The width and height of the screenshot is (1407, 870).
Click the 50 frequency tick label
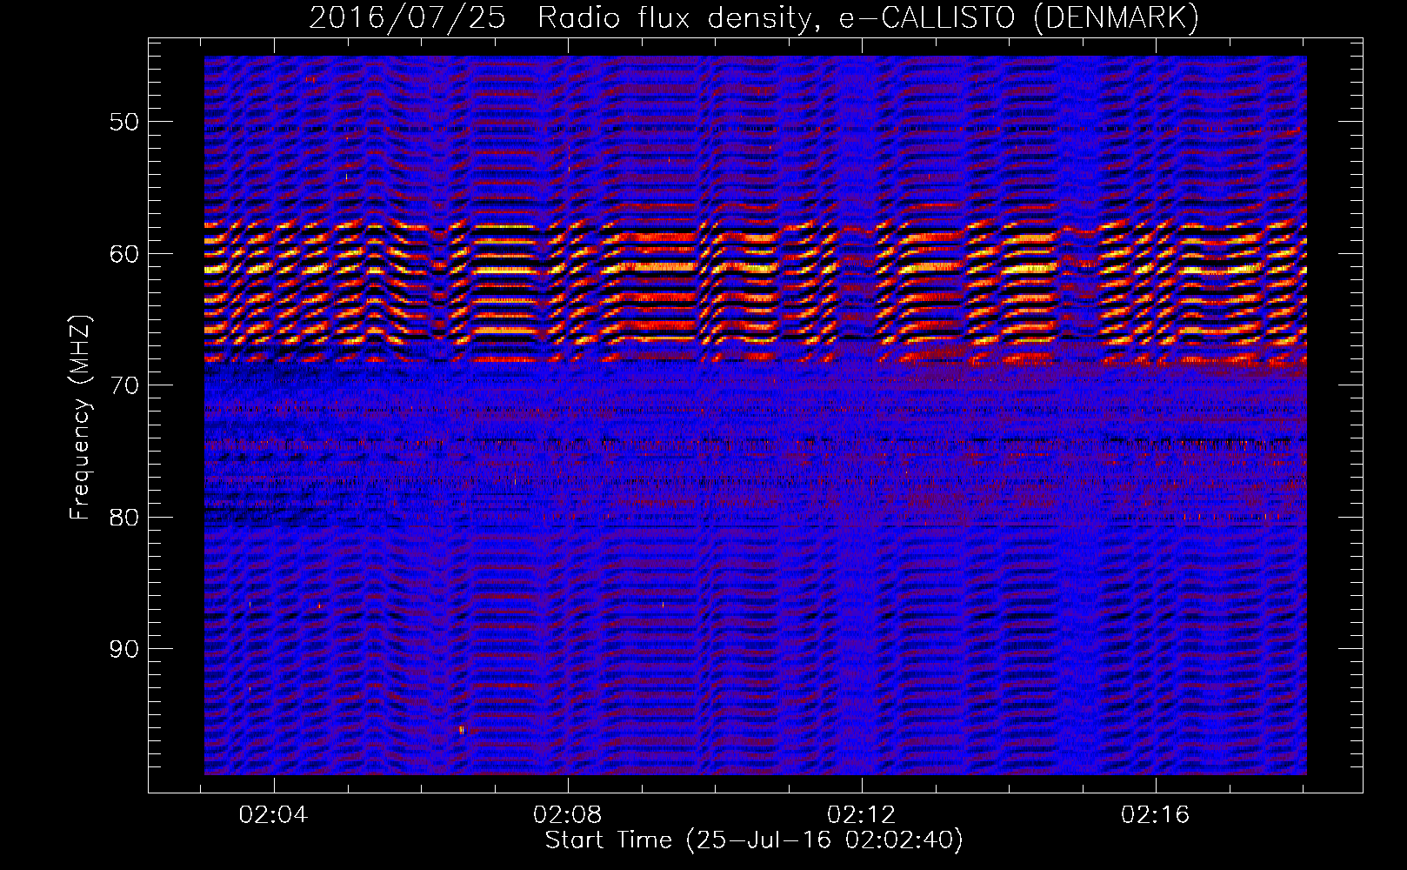[123, 122]
